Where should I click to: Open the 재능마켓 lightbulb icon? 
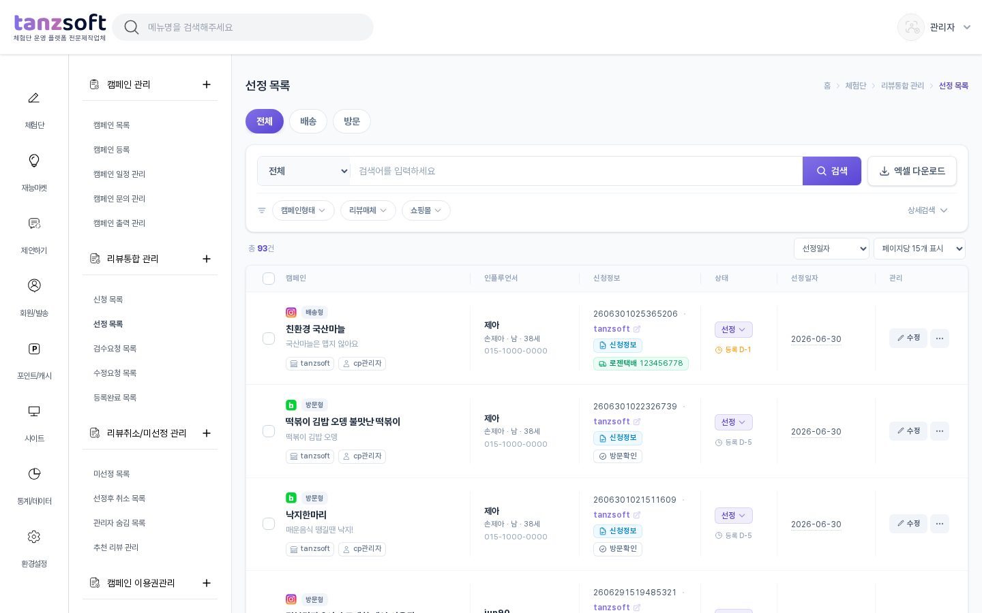[x=34, y=161]
